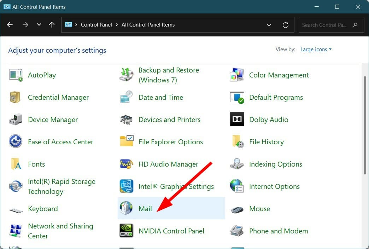Open Intel Rapid Storage Technology icon
The height and width of the screenshot is (249, 369).
coord(16,186)
